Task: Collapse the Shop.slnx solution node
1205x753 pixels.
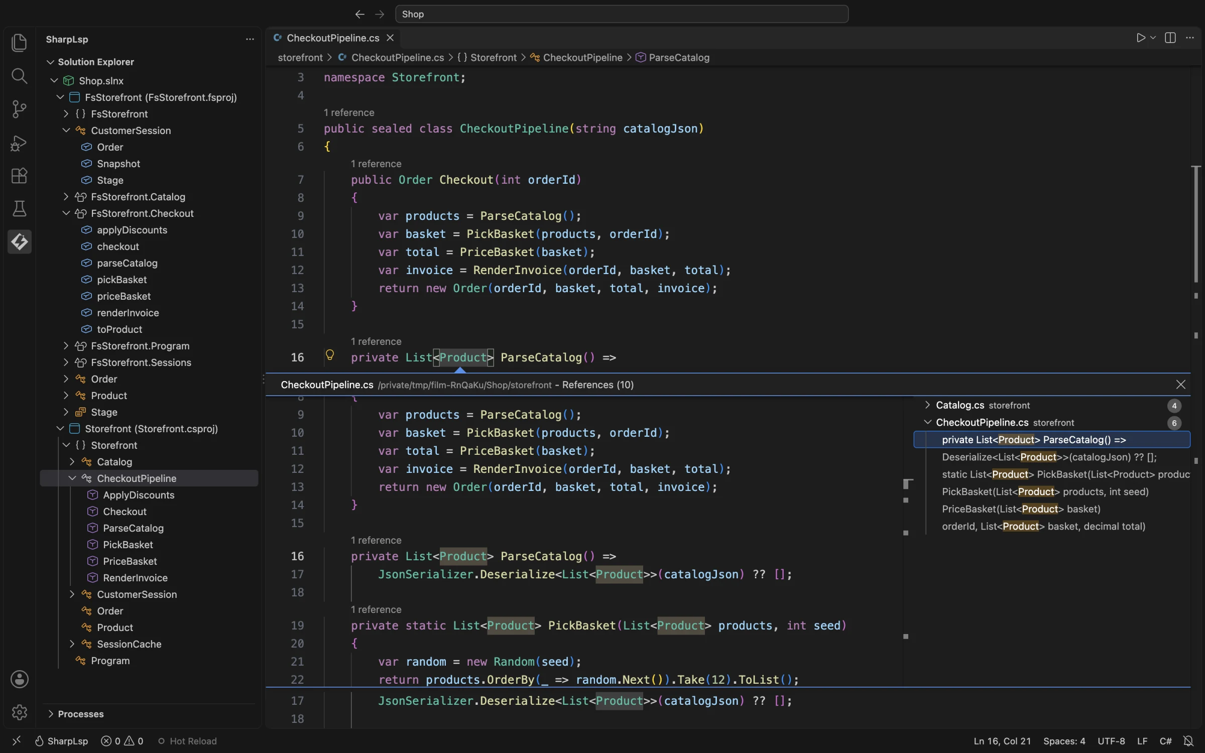Action: coord(54,80)
